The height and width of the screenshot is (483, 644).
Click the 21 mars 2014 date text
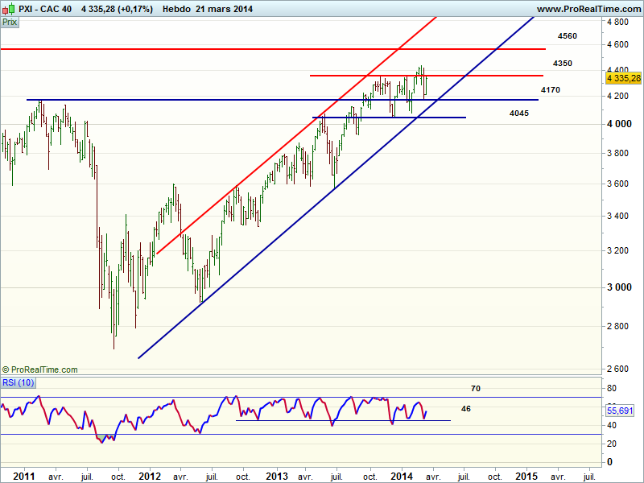pos(230,9)
